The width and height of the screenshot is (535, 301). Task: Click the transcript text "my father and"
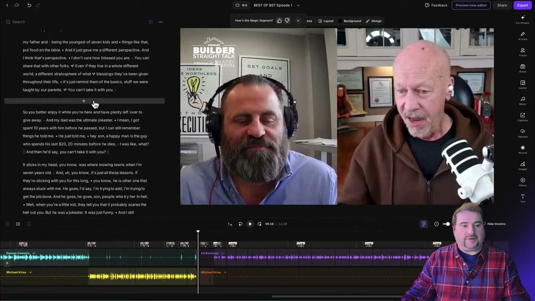coord(36,42)
